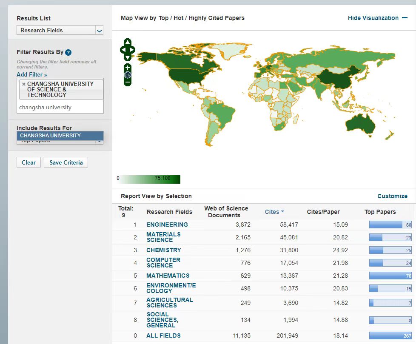Click the Add Filter link
The image size is (416, 344).
point(32,74)
